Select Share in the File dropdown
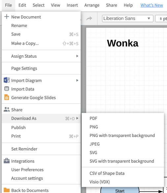This screenshot has height=193, width=167. [41, 110]
